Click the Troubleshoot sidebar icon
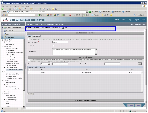This screenshot has height=113, width=148. click(x=5, y=31)
